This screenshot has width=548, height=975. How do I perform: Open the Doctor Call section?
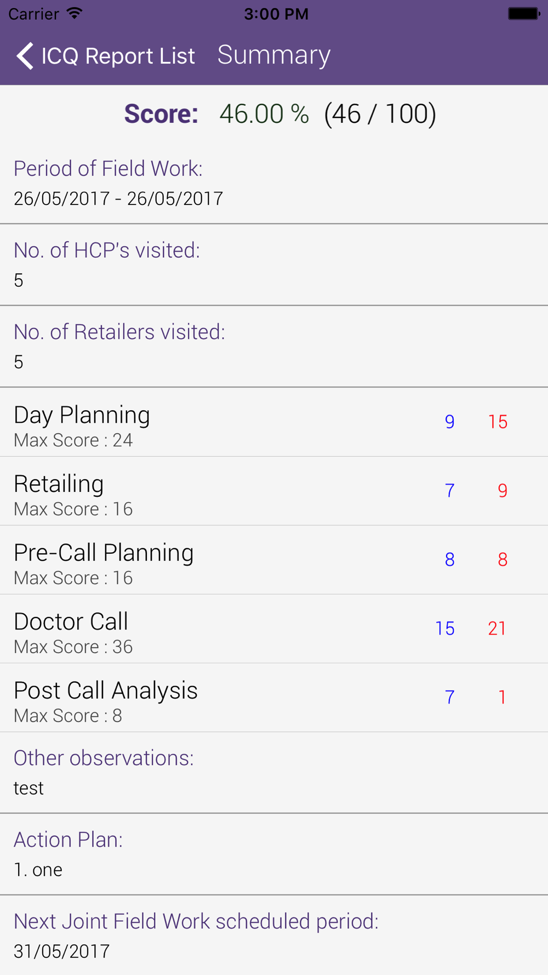coord(219,630)
